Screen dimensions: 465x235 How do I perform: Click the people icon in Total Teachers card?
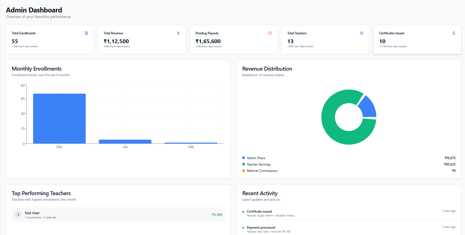point(362,33)
